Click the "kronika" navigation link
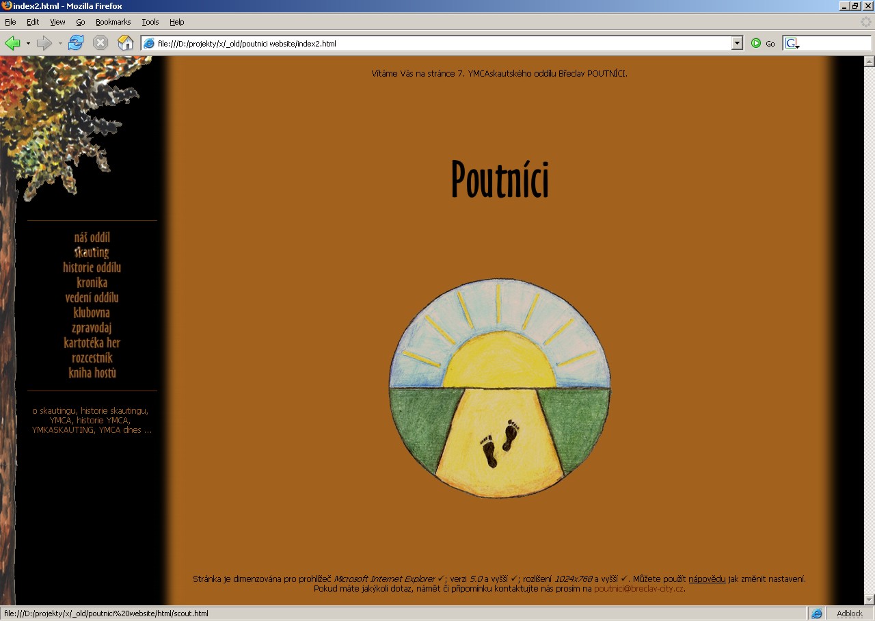Viewport: 875px width, 621px height. [92, 283]
